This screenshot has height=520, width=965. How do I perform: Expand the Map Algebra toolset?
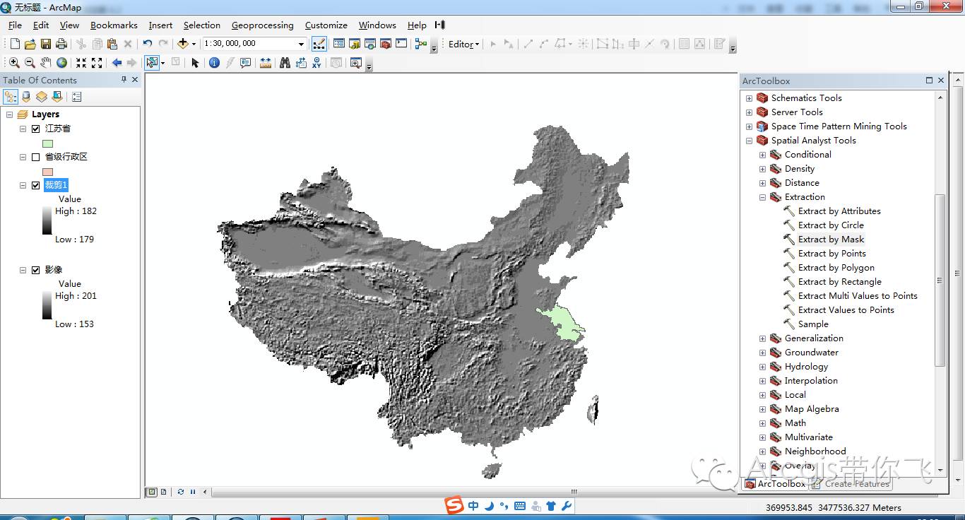coord(762,409)
